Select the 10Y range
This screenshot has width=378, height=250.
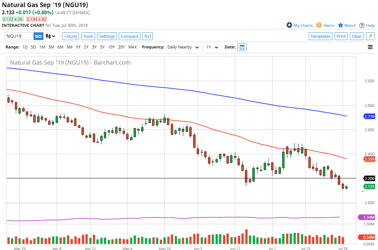point(111,47)
